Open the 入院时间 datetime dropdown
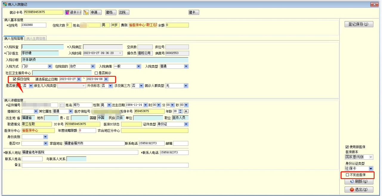This screenshot has width=382, height=196. pyautogui.click(x=120, y=53)
